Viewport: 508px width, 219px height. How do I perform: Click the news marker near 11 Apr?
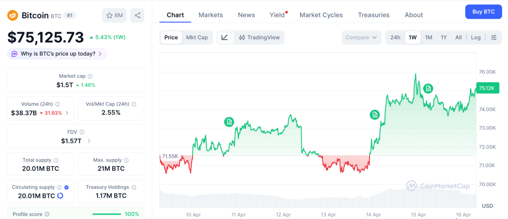tap(229, 121)
